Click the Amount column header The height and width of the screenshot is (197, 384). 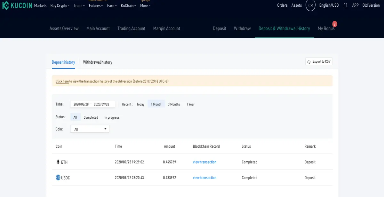click(169, 146)
